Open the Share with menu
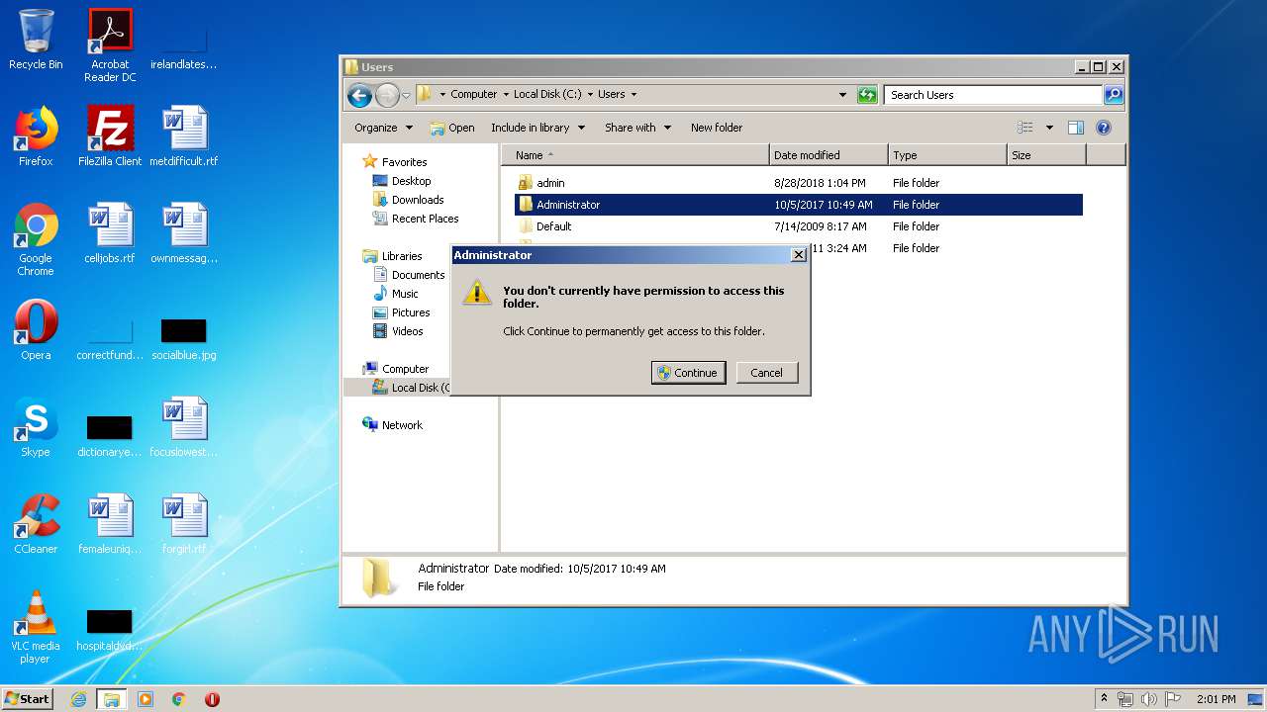 [637, 128]
